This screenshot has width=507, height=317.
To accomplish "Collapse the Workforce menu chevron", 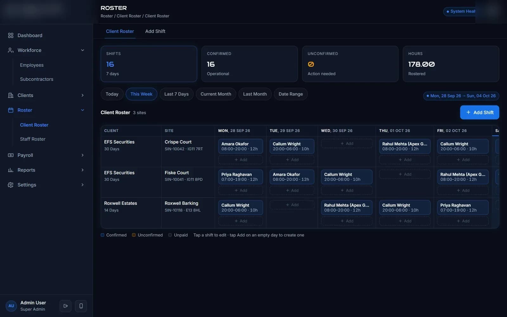I will (82, 50).
